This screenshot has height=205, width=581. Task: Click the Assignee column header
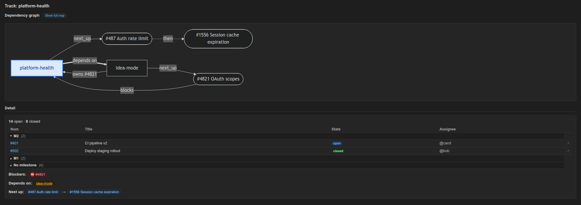(x=447, y=129)
